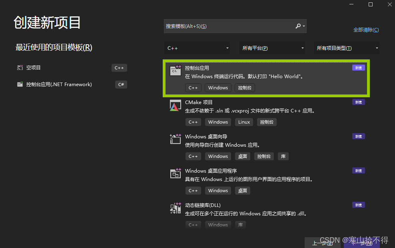Go back with the 上一步 button
The width and height of the screenshot is (395, 248).
point(323,243)
